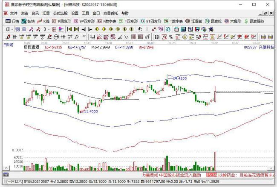Open the P四方形 tool
This screenshot has width=277, height=187.
(x=61, y=21)
